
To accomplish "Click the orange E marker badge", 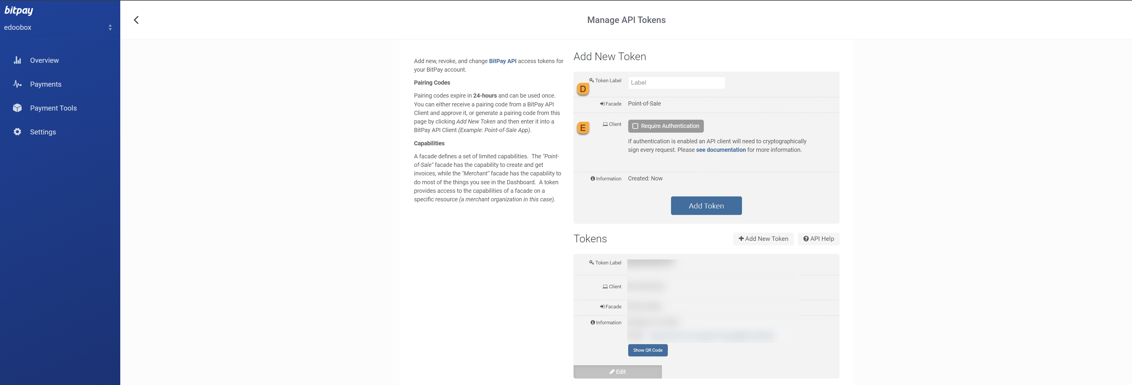I will click(x=583, y=128).
